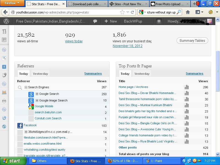Screen dimensions: 220x165
Task: Click the Firefox home icon
Action: coord(188,12)
